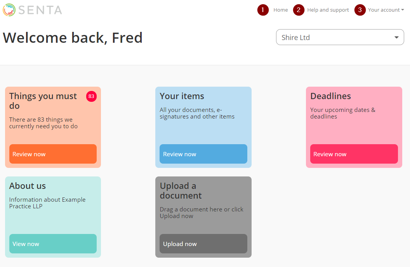The width and height of the screenshot is (410, 267).
Task: Open Help and support
Action: pyautogui.click(x=328, y=10)
